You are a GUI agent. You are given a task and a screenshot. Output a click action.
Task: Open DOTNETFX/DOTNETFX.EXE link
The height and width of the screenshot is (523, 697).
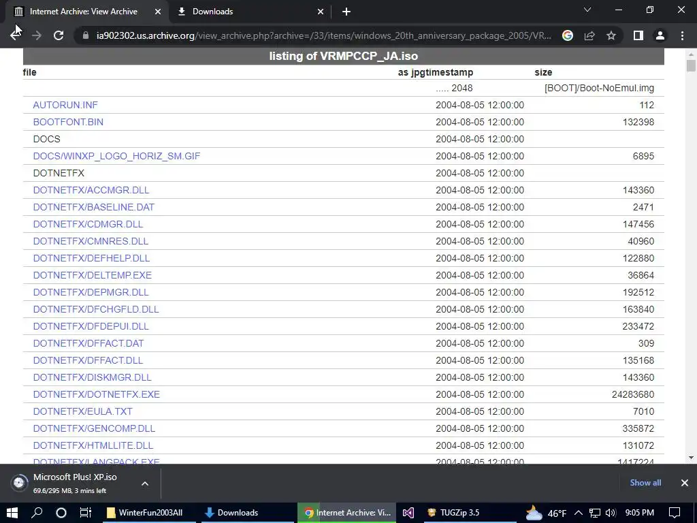tap(97, 394)
